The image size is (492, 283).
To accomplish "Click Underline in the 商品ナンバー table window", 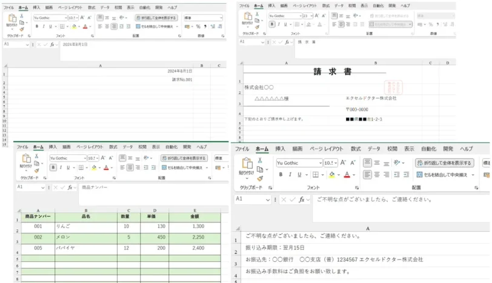I will pyautogui.click(x=68, y=168).
